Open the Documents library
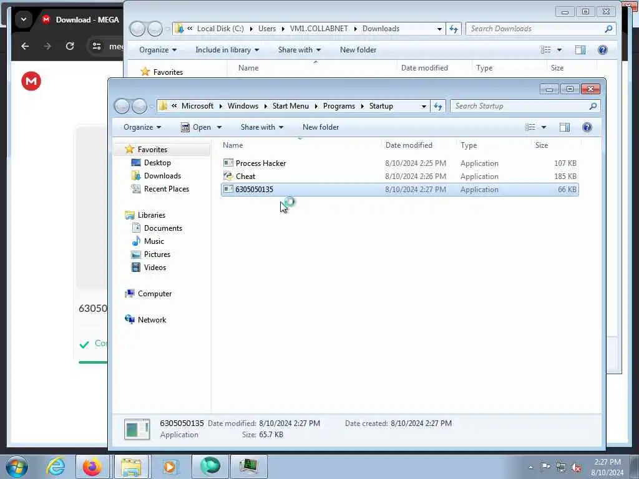The image size is (639, 479). pos(163,228)
